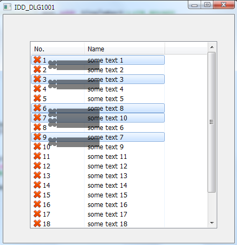237x245 pixels.
Task: Sort by the Name column header
Action: click(125, 49)
